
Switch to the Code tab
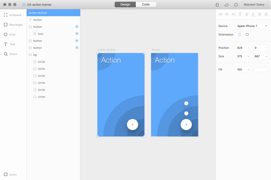(x=146, y=4)
